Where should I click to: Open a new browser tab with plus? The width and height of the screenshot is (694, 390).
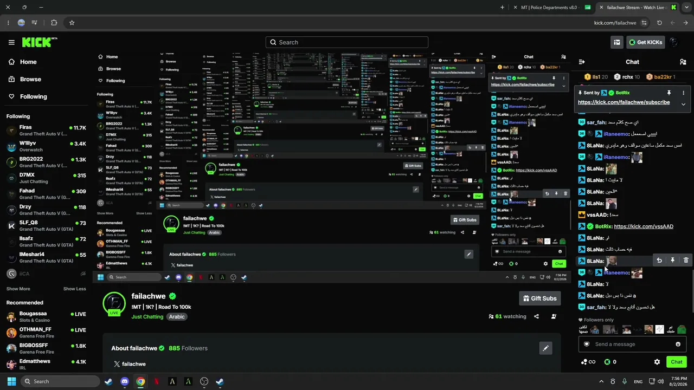click(502, 8)
